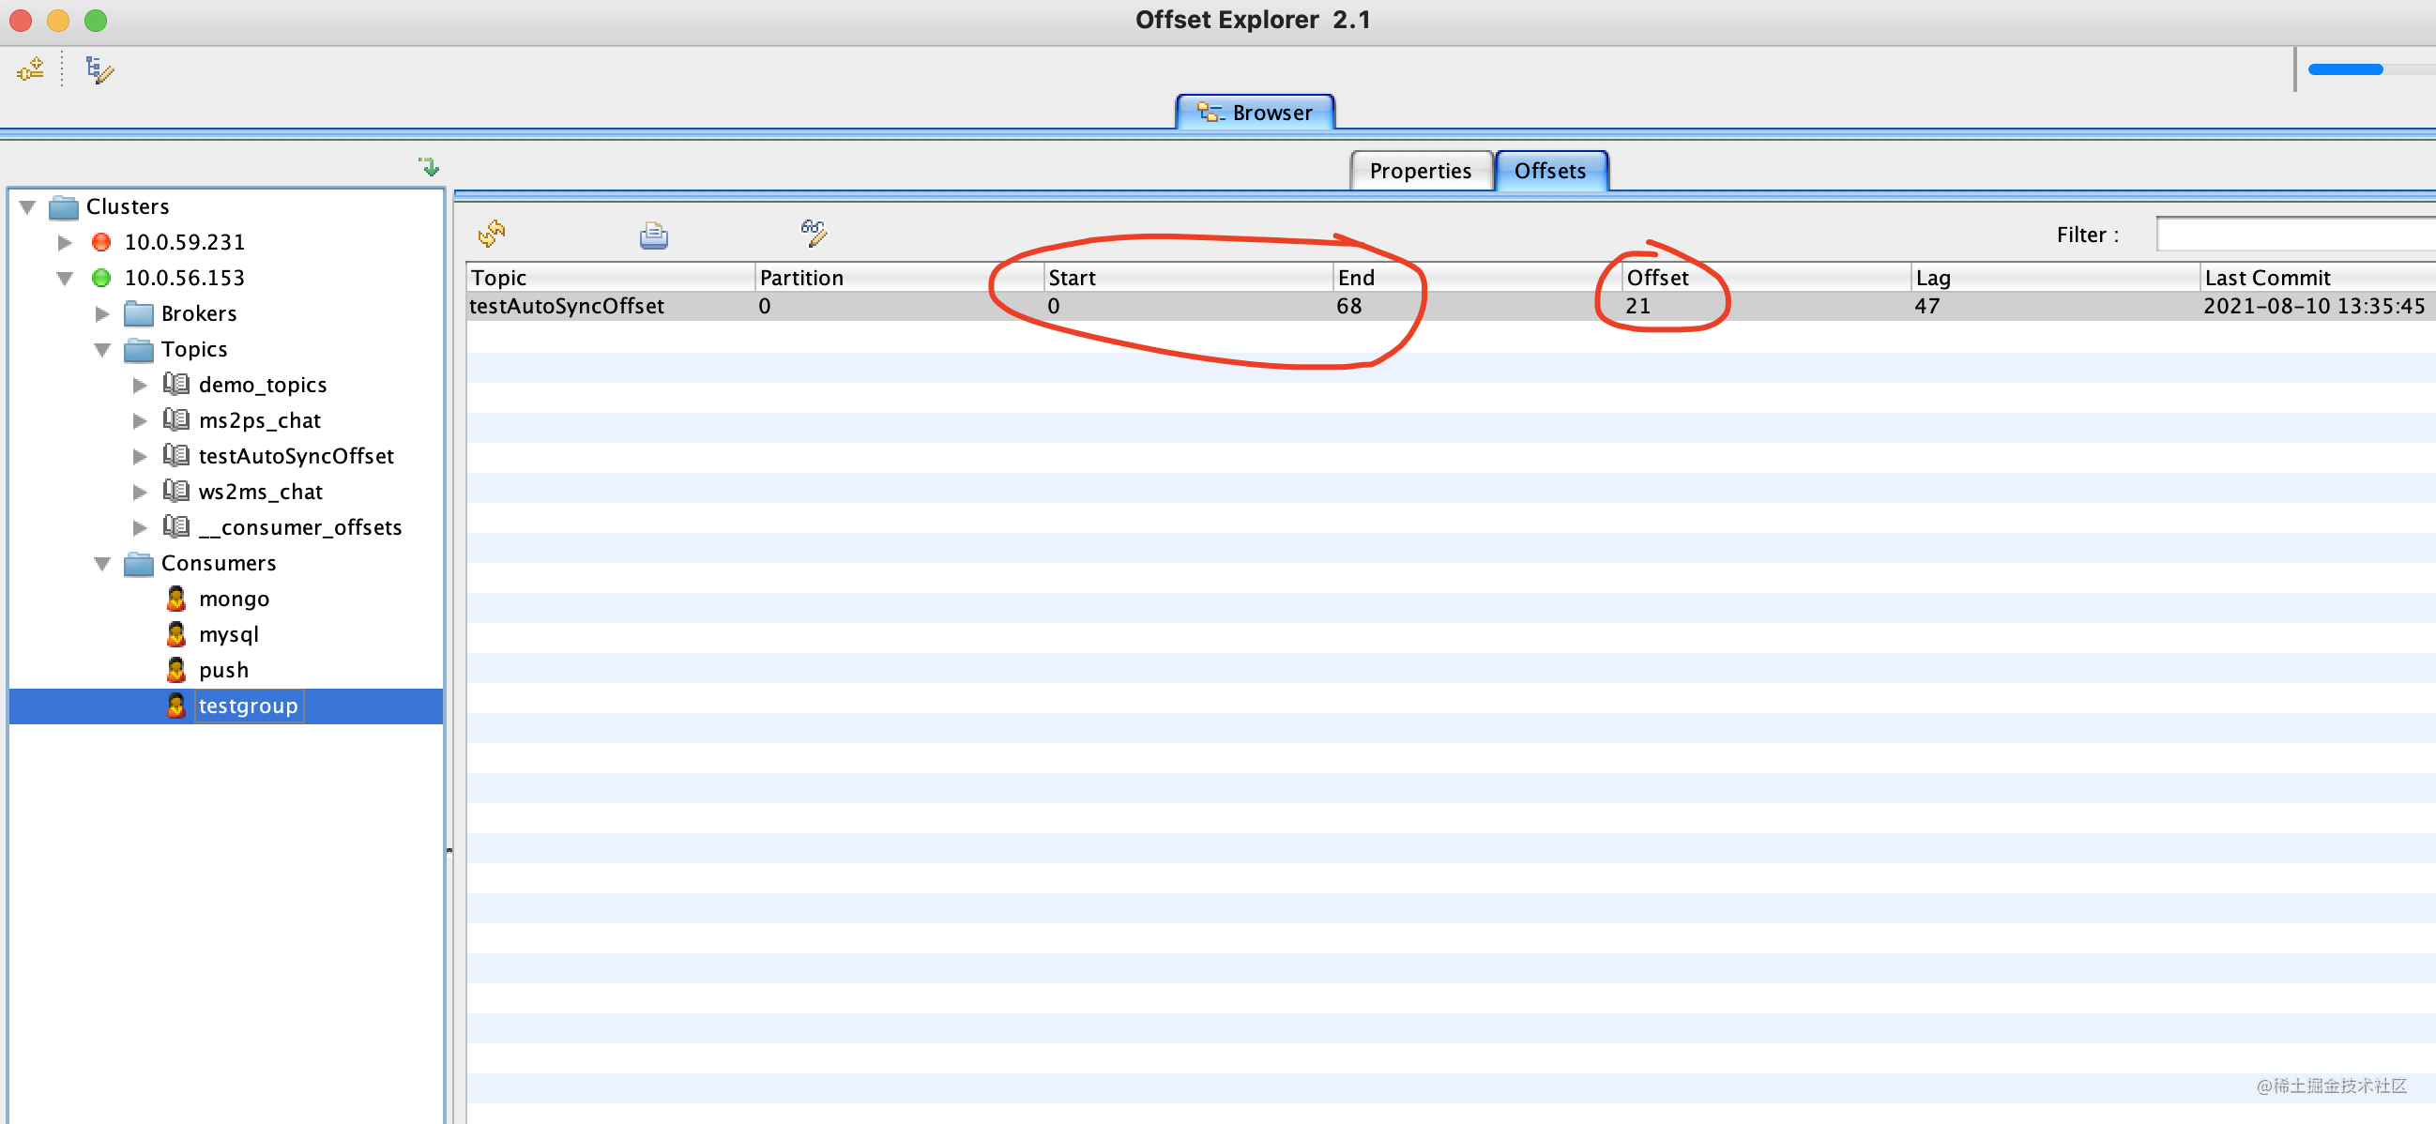Viewport: 2436px width, 1124px height.
Task: Click the Filter text field
Action: point(2298,235)
